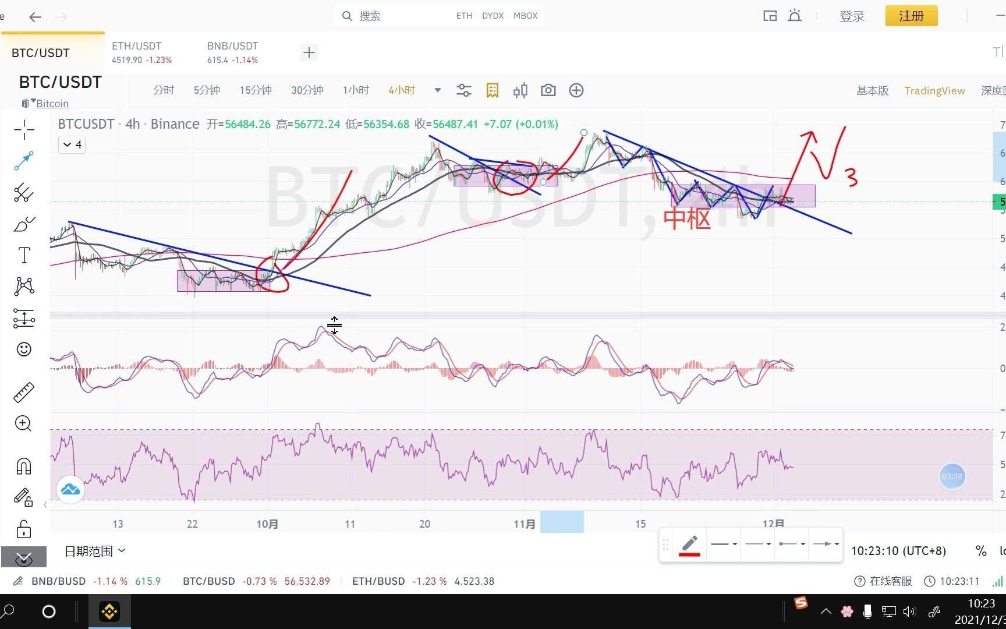Switch to TradingView chart view

[x=934, y=90]
